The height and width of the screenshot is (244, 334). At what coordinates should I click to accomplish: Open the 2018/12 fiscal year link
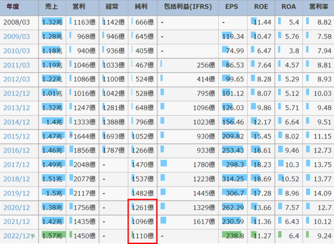pyautogui.click(x=17, y=179)
